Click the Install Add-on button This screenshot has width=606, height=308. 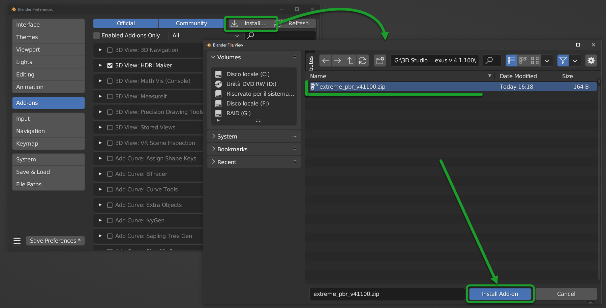click(x=500, y=294)
